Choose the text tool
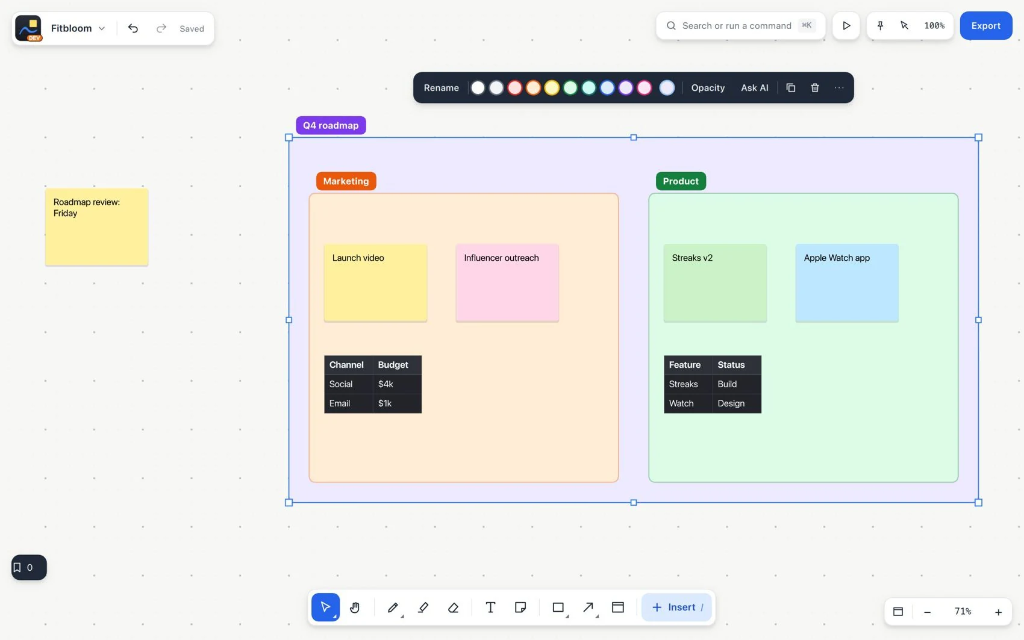Image resolution: width=1024 pixels, height=640 pixels. click(x=490, y=607)
